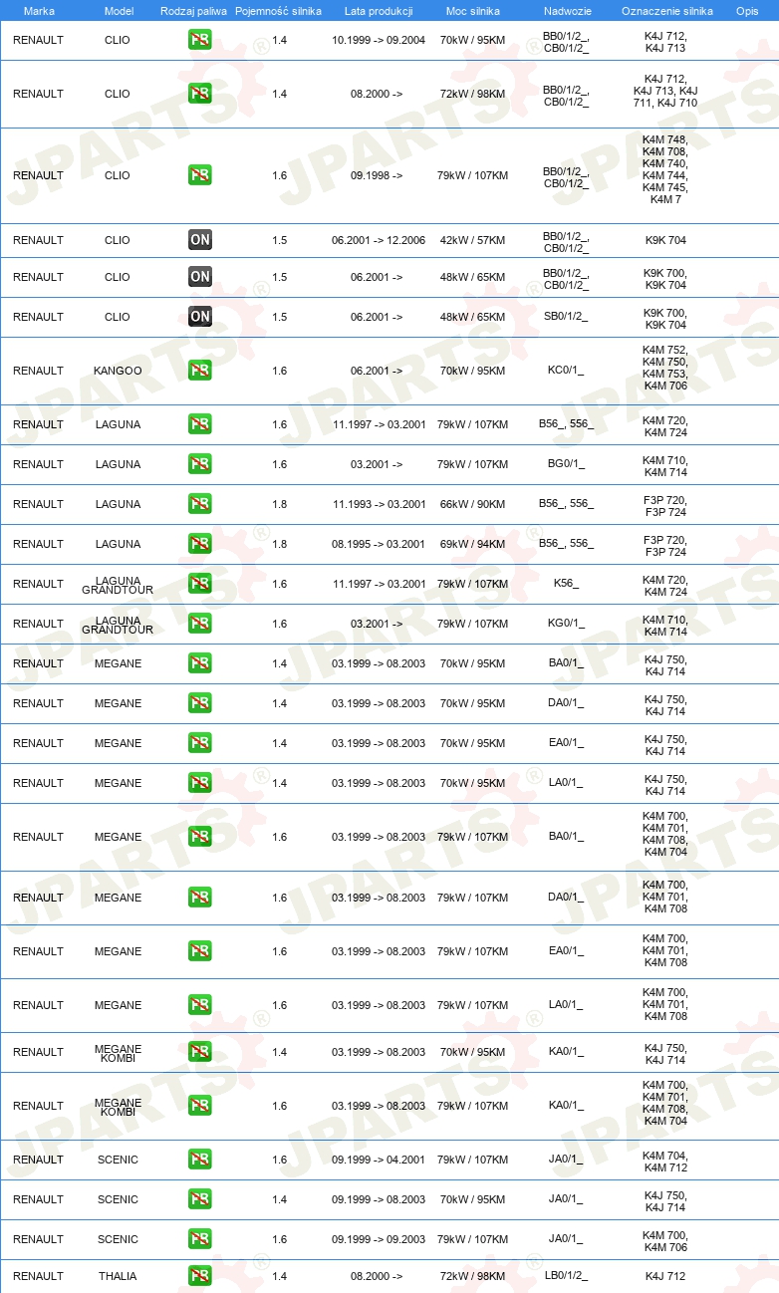779x1293 pixels.
Task: Click the petrol icon for Megane 1.4 body DA0/1_
Action: point(200,703)
